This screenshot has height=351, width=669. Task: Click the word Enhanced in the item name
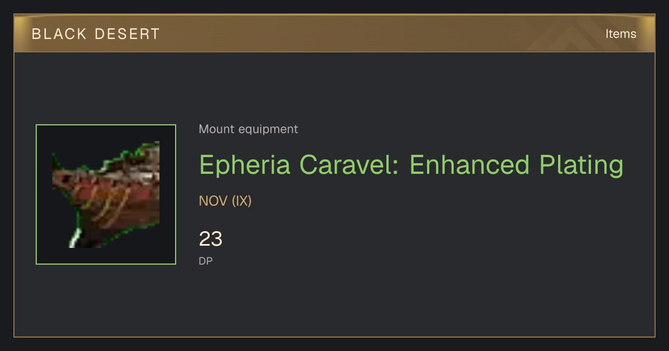coord(469,165)
